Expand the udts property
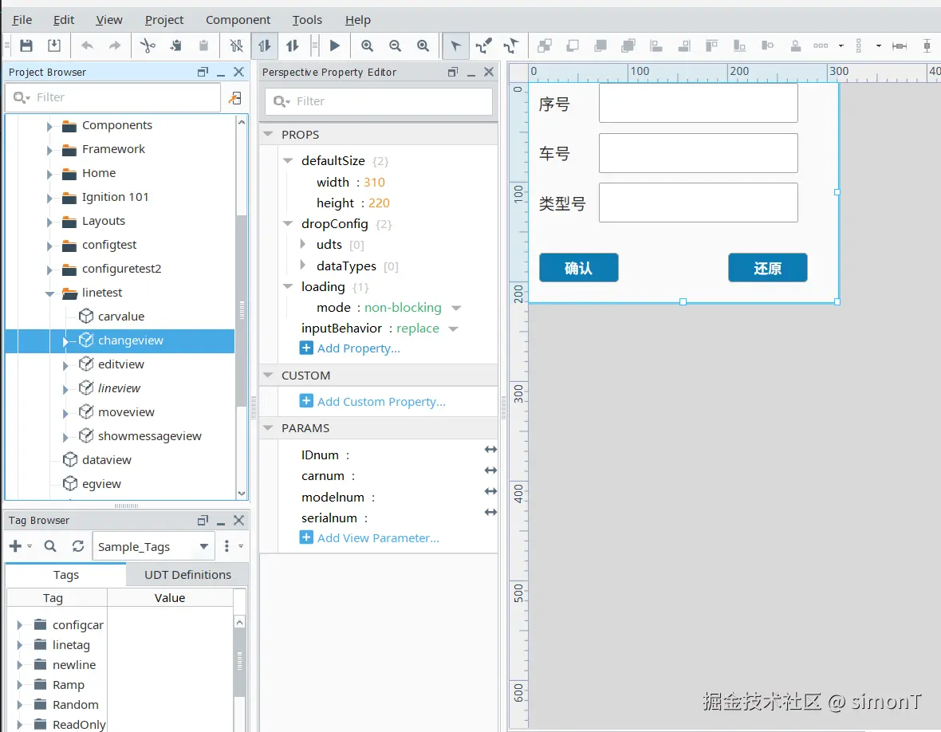Image resolution: width=941 pixels, height=732 pixels. coord(303,244)
